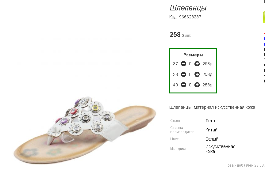Click the main price 258 р./шт.
This screenshot has height=185, width=265.
coord(180,35)
